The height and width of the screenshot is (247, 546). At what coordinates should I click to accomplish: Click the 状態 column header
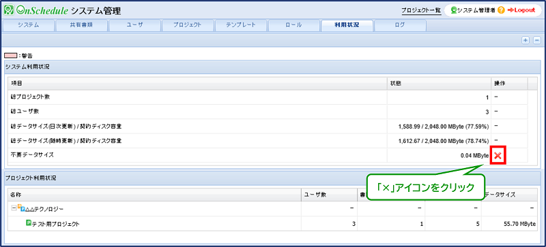[x=439, y=84]
